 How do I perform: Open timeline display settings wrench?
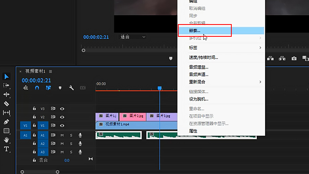[x=71, y=88]
